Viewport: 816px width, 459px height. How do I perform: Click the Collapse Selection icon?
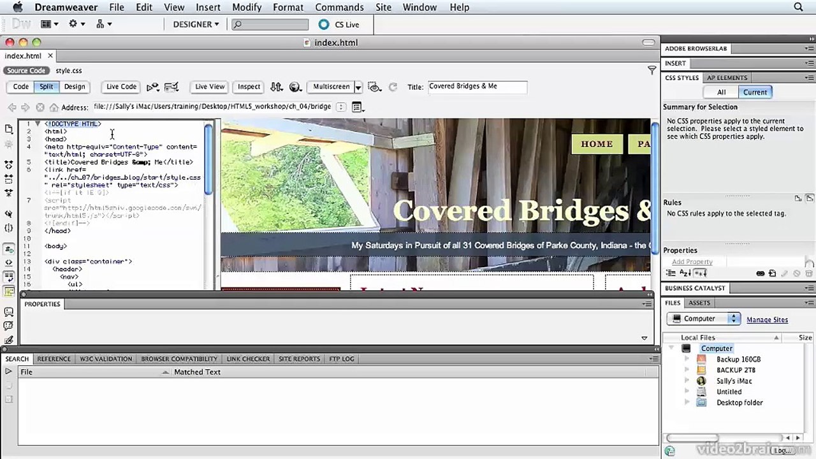(9, 178)
